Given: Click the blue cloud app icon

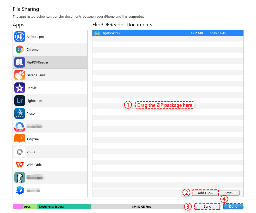Looking at the screenshot, I should [x=20, y=126].
